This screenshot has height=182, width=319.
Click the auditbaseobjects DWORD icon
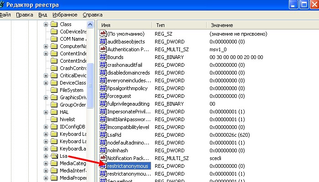(x=103, y=41)
